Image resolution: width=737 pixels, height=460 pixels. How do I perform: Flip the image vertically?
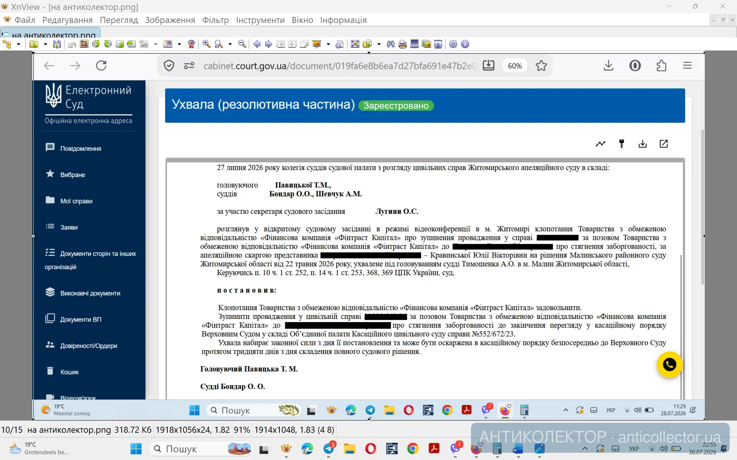click(120, 44)
